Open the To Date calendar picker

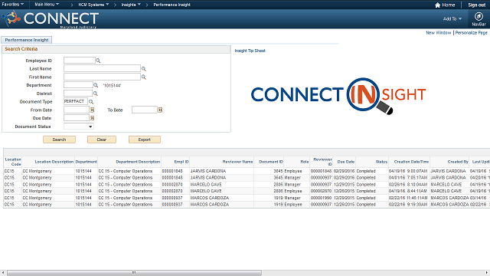pos(160,110)
